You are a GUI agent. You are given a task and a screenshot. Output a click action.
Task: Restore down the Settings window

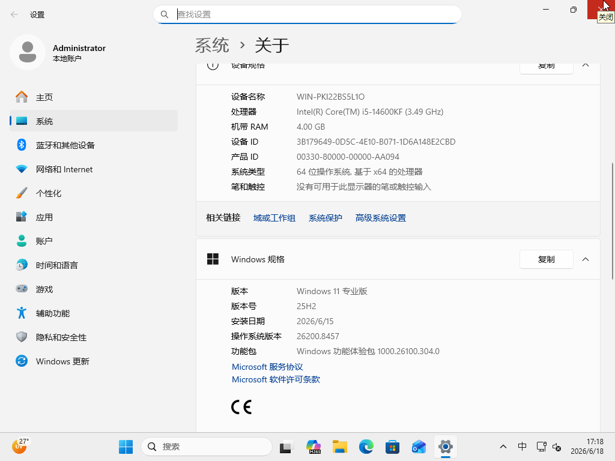click(574, 10)
